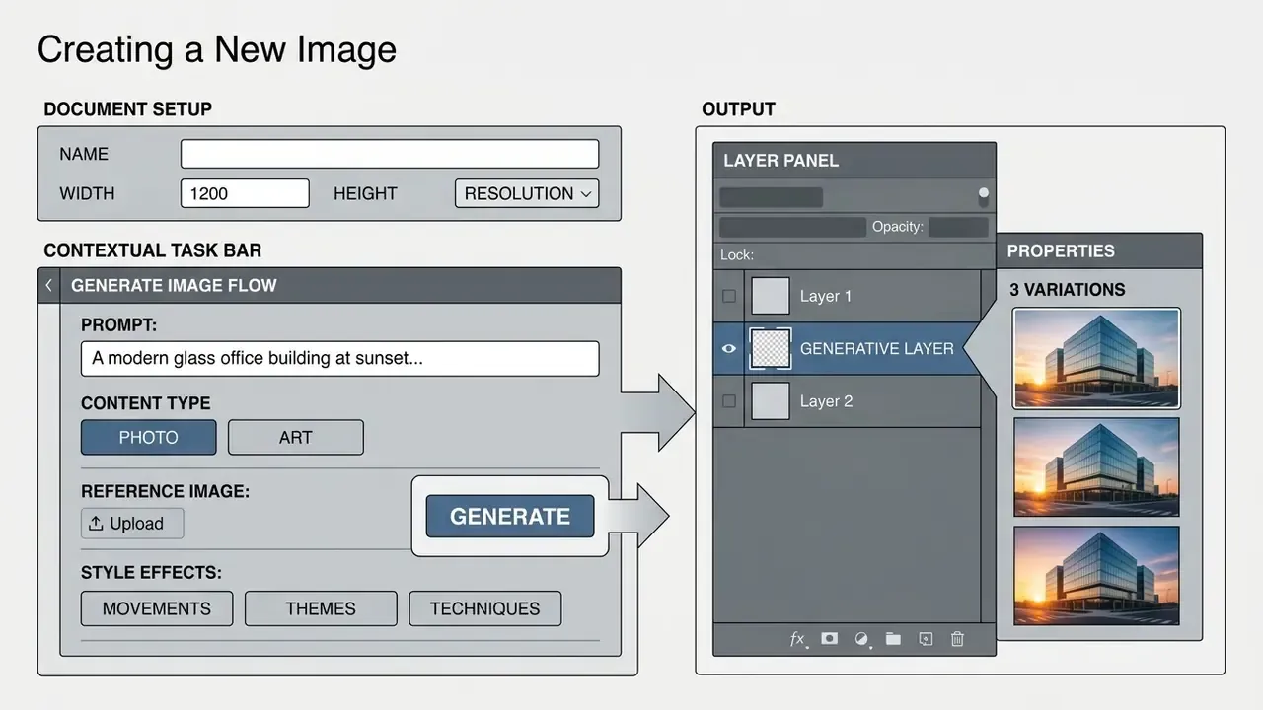Click the prompt text box
Image resolution: width=1263 pixels, height=710 pixels.
[340, 358]
